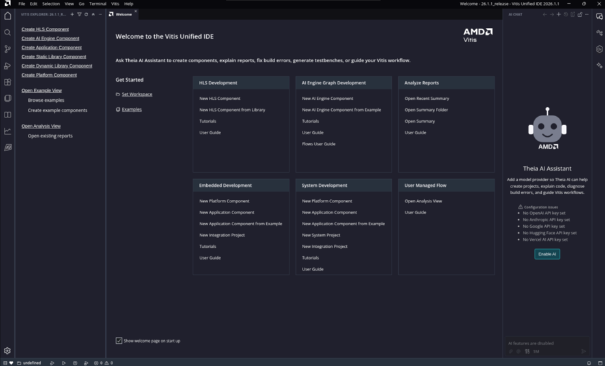Viewport: 605px width, 366px height.
Task: Open the Help menu
Action: click(x=129, y=3)
